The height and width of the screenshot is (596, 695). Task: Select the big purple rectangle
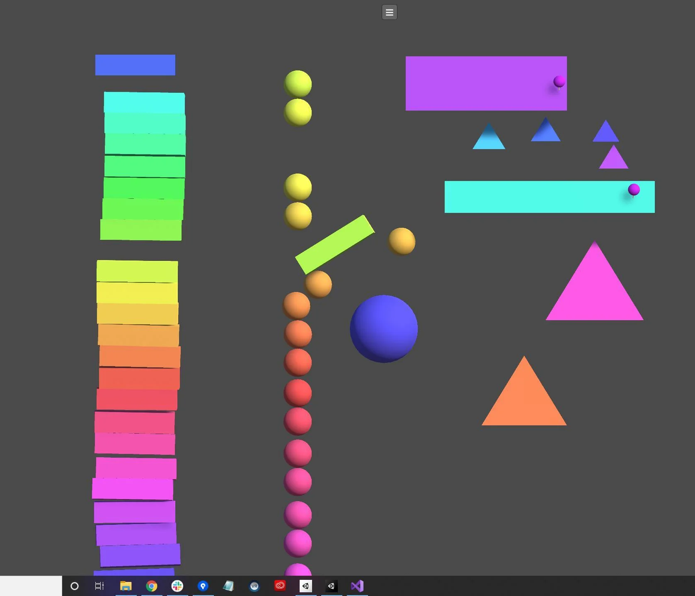[486, 83]
